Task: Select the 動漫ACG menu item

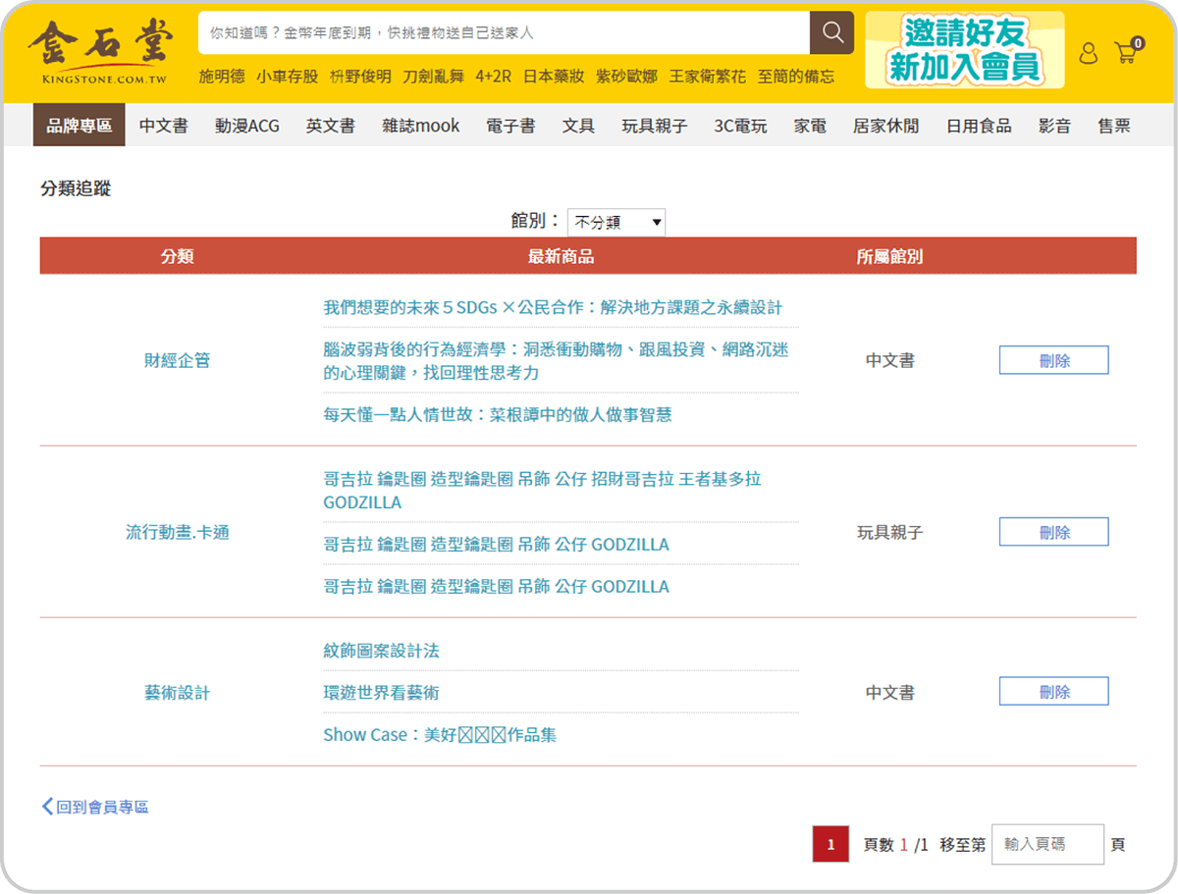Action: tap(246, 126)
